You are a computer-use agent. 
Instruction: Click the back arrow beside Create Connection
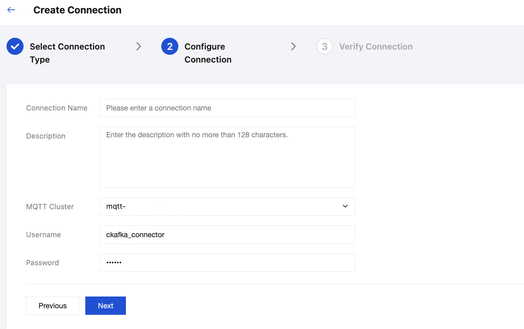click(x=11, y=10)
